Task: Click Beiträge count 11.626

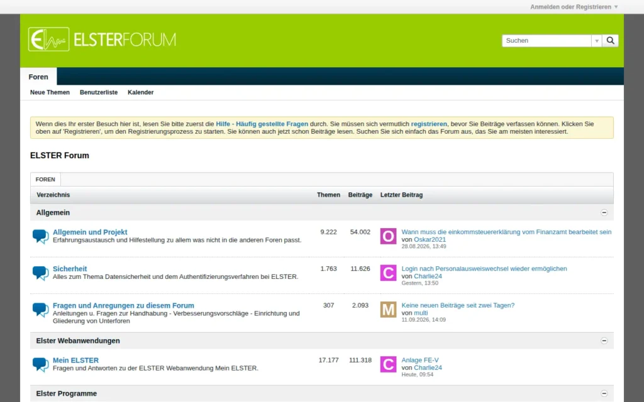Action: coord(360,269)
